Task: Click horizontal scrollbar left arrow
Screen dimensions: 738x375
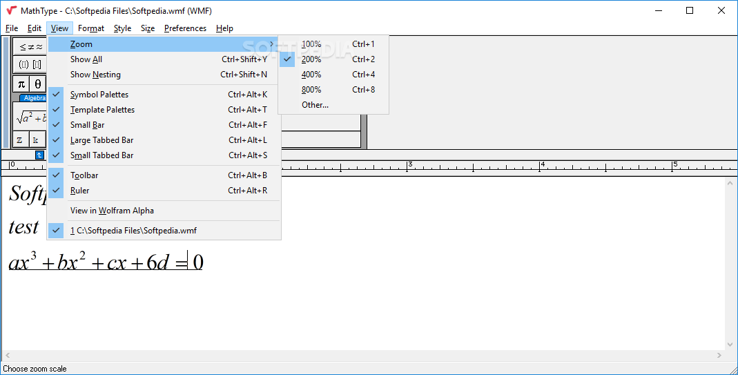Action: [7, 355]
